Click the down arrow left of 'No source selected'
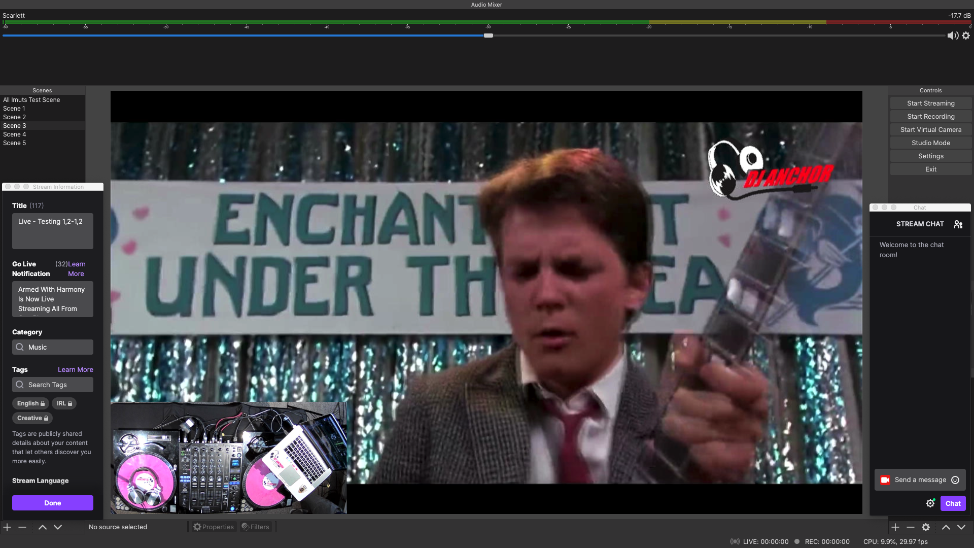This screenshot has height=548, width=974. click(58, 527)
